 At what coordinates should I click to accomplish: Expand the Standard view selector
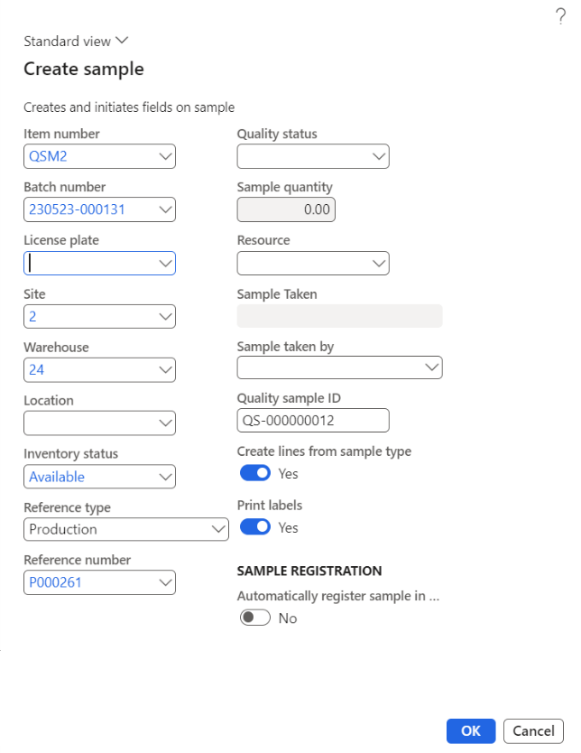point(122,41)
